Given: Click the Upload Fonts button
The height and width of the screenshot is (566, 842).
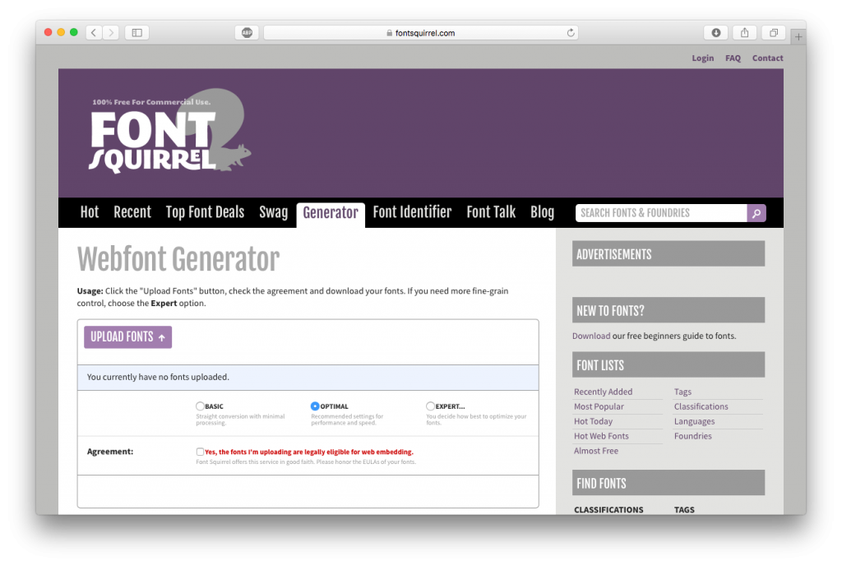Looking at the screenshot, I should [x=127, y=337].
